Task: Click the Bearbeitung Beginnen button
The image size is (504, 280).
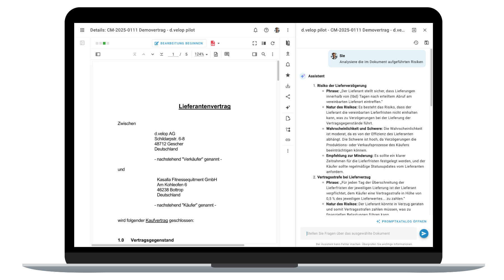Action: (179, 43)
